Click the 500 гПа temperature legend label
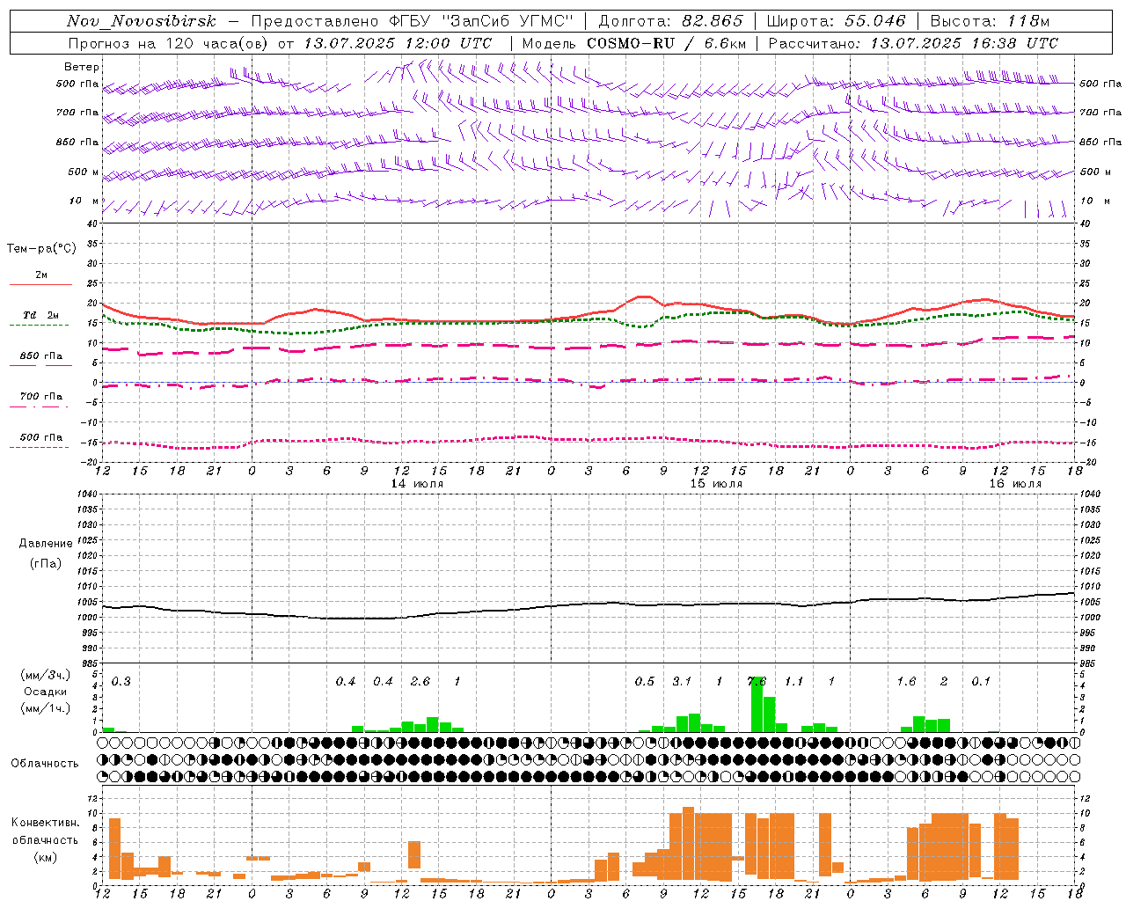 [x=41, y=437]
